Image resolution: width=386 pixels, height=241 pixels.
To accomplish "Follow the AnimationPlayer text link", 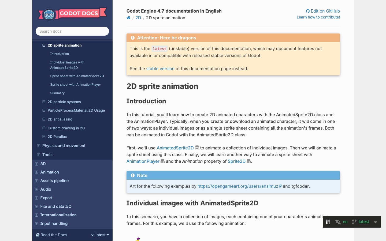I will (143, 161).
